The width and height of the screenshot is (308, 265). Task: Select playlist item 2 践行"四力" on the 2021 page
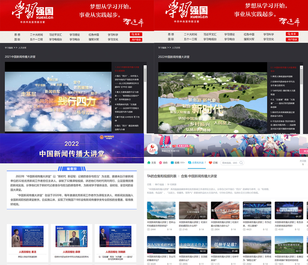pos(127,81)
